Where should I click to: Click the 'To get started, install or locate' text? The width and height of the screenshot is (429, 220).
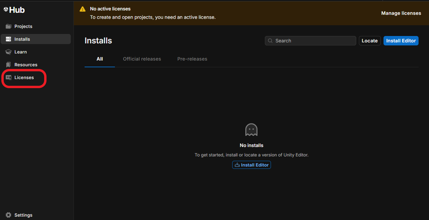coord(251,155)
